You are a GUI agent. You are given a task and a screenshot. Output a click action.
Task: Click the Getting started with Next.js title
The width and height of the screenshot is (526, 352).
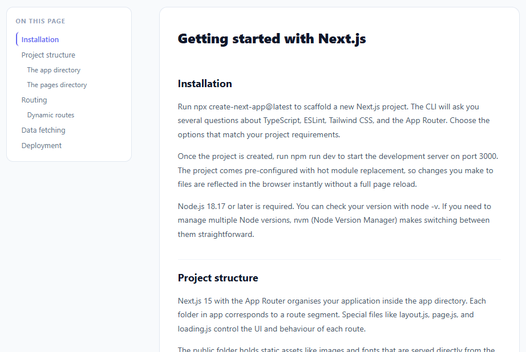point(272,39)
